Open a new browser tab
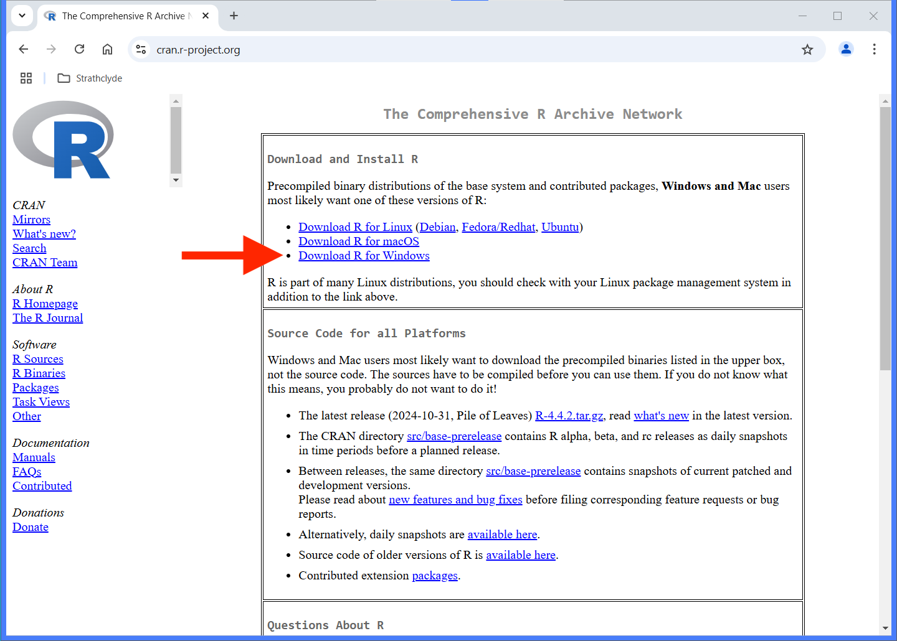Viewport: 897px width, 641px height. pyautogui.click(x=234, y=16)
